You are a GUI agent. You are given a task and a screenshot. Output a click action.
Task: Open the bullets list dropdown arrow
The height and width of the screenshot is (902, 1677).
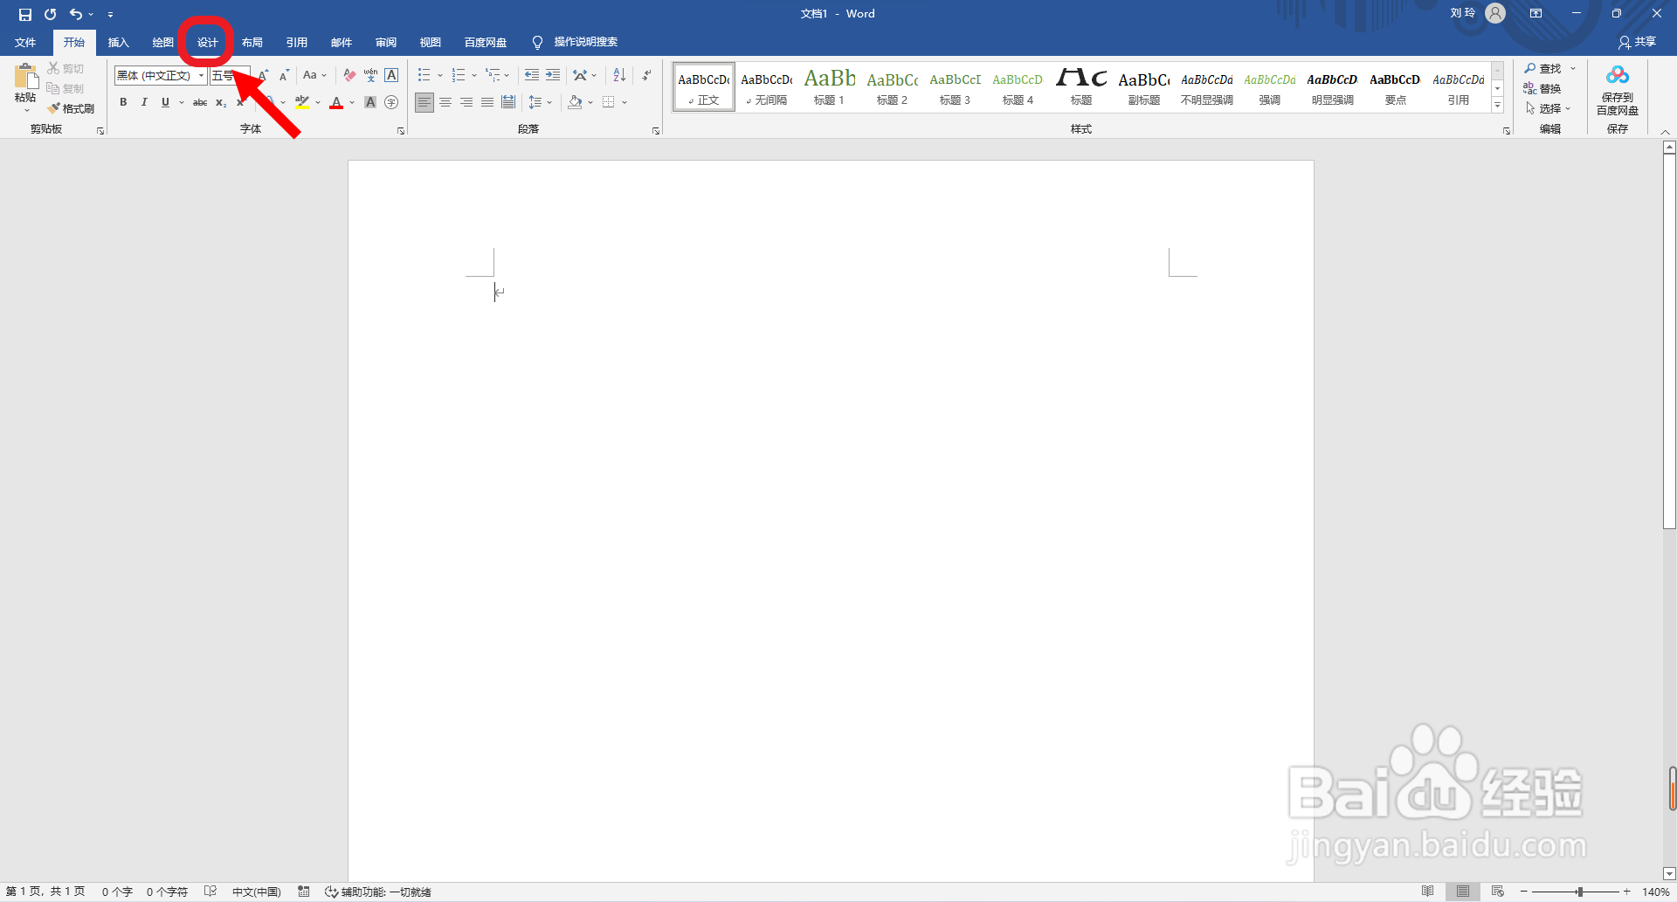tap(439, 75)
